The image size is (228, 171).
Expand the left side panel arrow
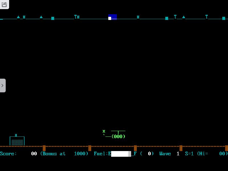click(3, 85)
